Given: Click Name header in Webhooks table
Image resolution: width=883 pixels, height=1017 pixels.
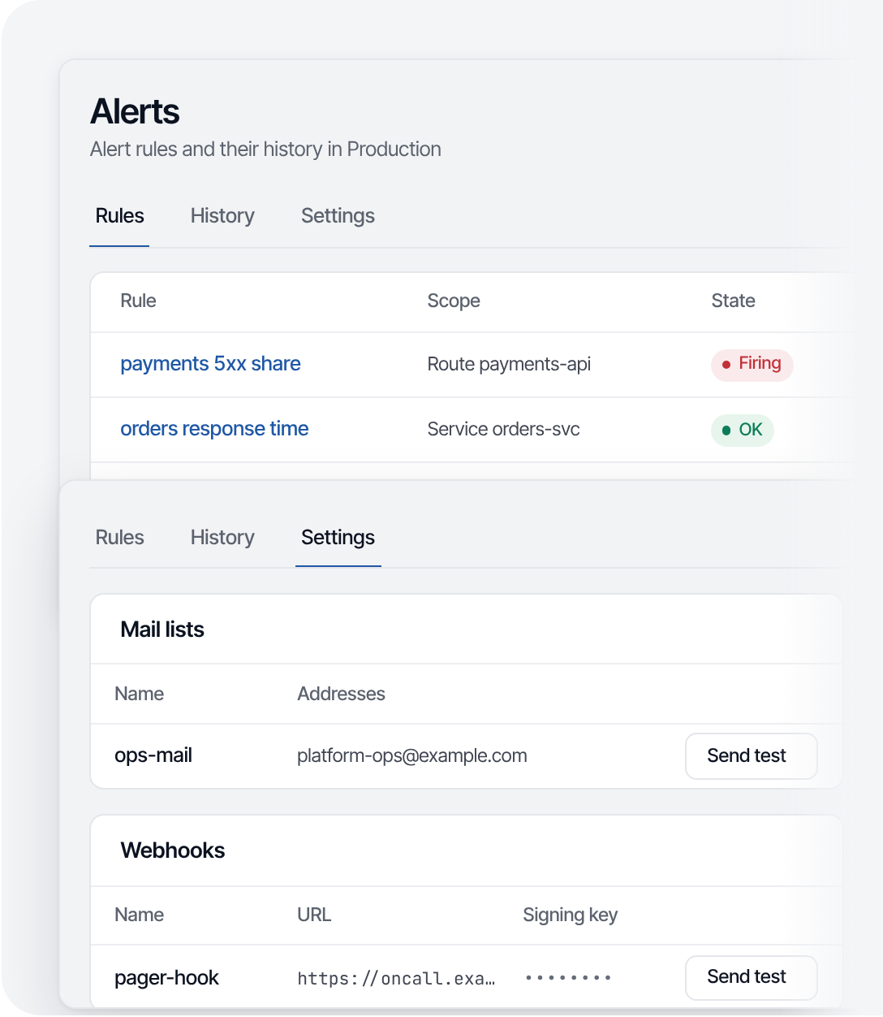Looking at the screenshot, I should 139,915.
